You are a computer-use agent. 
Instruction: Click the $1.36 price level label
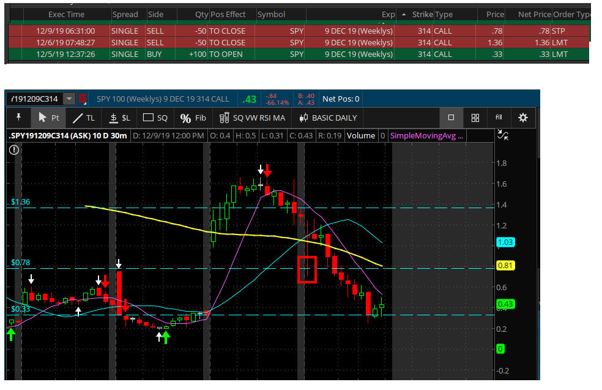click(20, 201)
